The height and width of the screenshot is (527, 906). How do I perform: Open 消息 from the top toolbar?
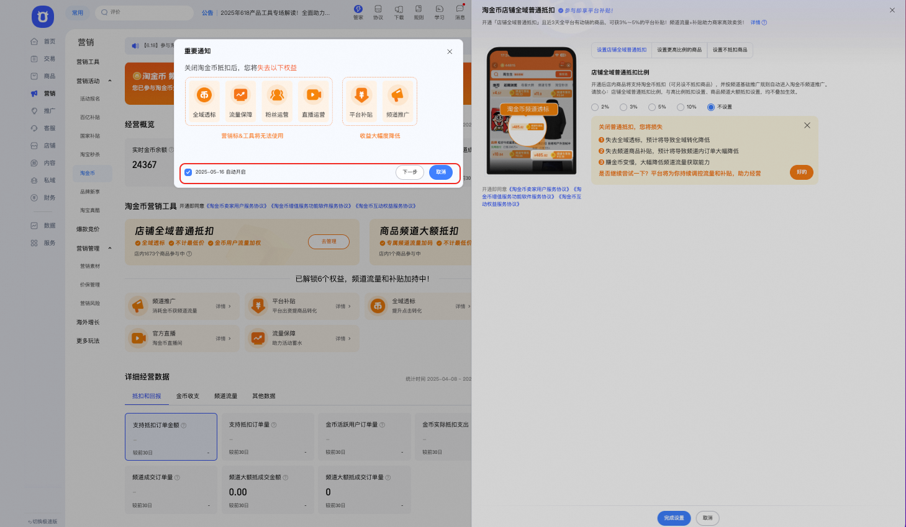(x=460, y=12)
